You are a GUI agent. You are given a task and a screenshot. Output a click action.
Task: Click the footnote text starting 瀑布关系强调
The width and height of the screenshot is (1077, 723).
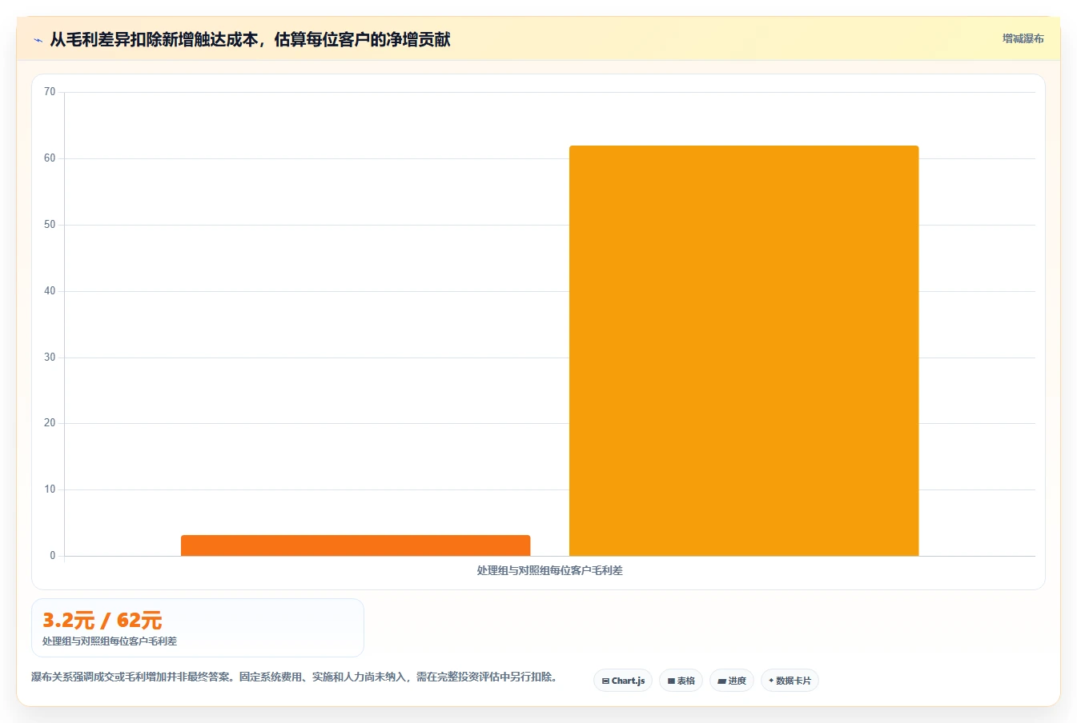point(295,677)
